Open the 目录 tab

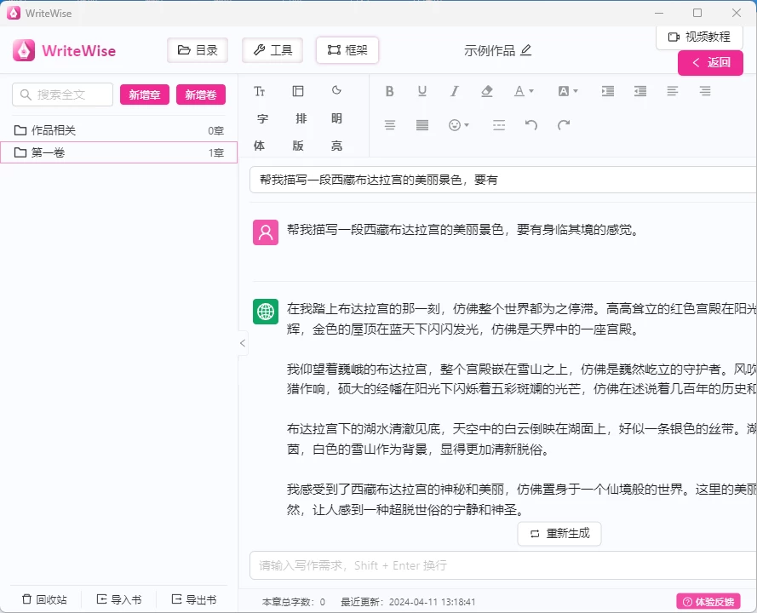[198, 50]
